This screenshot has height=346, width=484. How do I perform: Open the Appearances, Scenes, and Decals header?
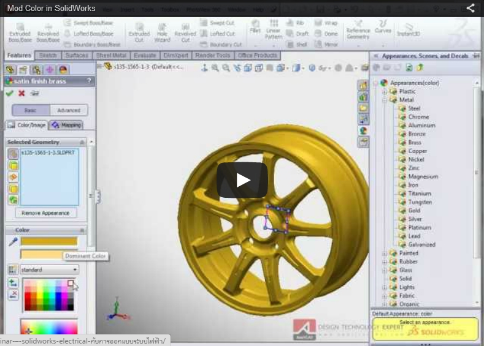coord(425,56)
